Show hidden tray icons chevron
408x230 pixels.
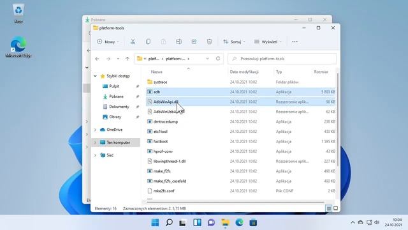coord(353,222)
